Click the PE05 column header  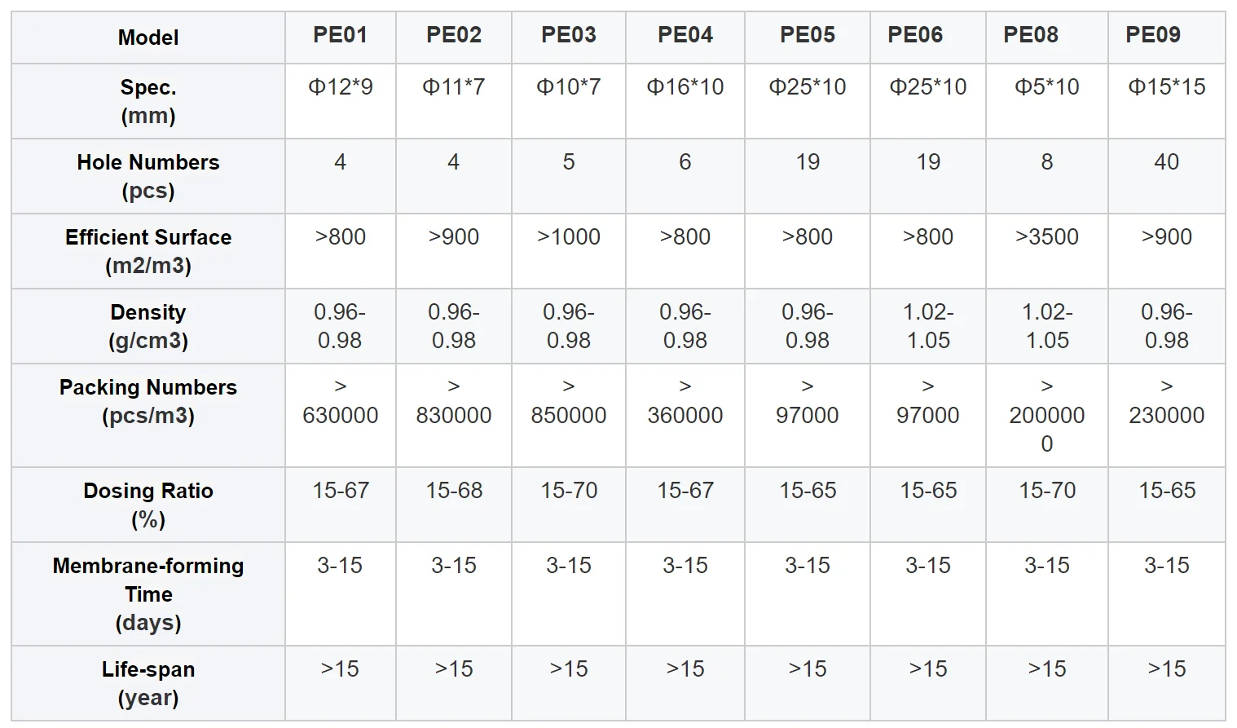807,35
